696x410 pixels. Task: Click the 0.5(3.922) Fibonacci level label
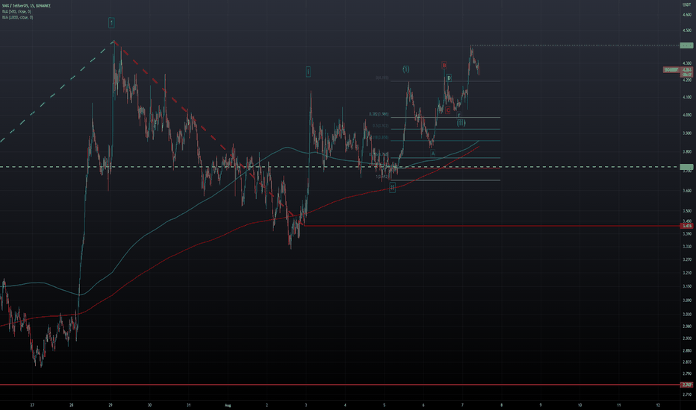380,126
